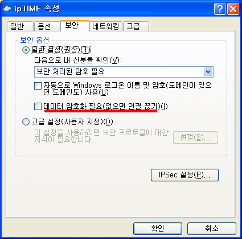The height and width of the screenshot is (239, 242).
Task: Open IPSec 설정(P)... button
Action: point(184,175)
